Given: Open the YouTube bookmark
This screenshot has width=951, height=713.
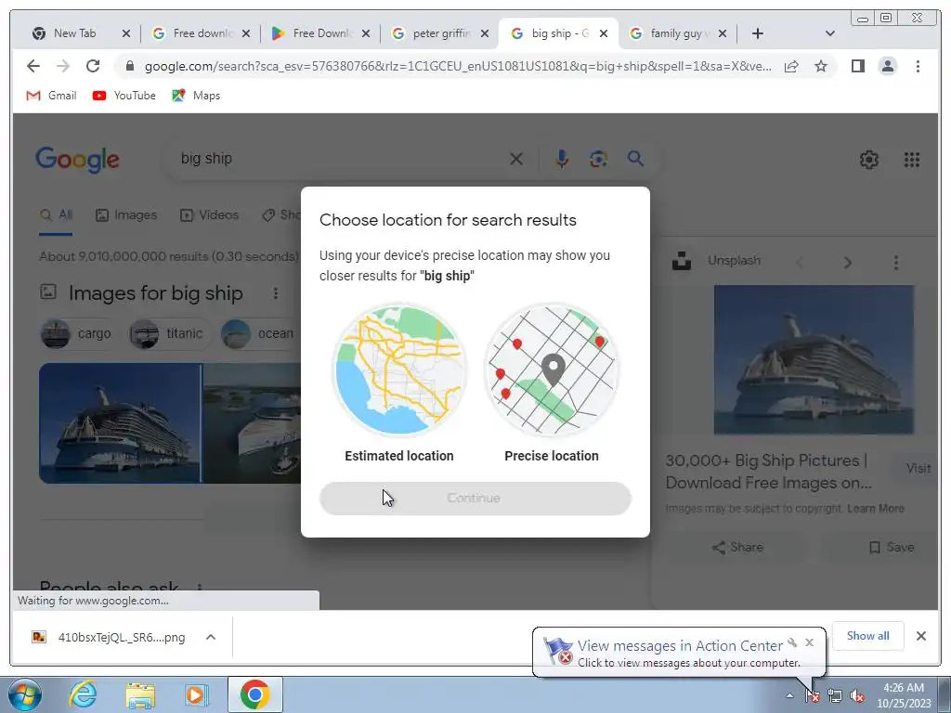Looking at the screenshot, I should point(124,96).
